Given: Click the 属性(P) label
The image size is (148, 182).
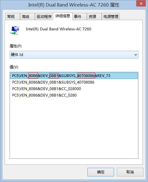Looking at the screenshot, I should [x=15, y=46].
